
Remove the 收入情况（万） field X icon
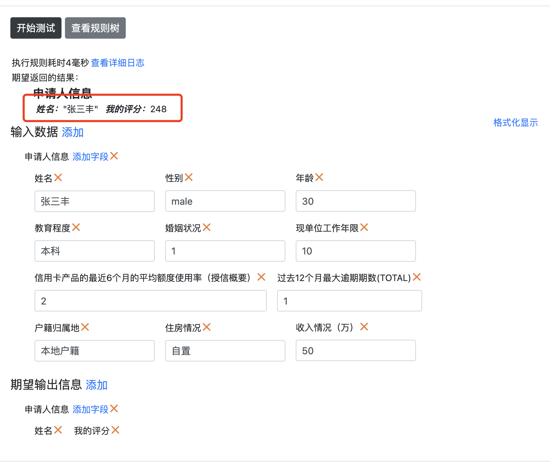(364, 327)
